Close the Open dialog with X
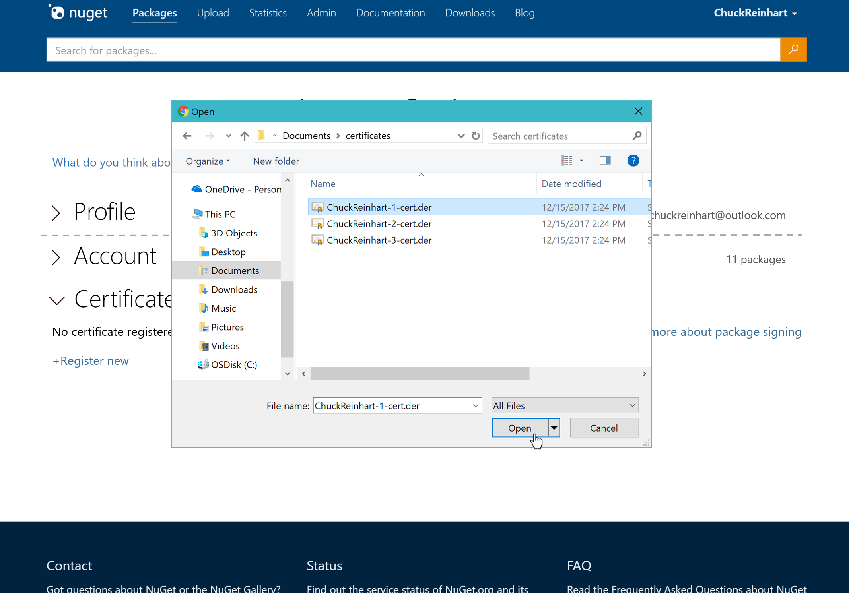The width and height of the screenshot is (849, 593). pyautogui.click(x=638, y=111)
